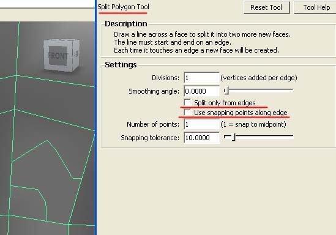This screenshot has height=235, width=336.
Task: Click the Reset Tool button
Action: click(x=266, y=7)
